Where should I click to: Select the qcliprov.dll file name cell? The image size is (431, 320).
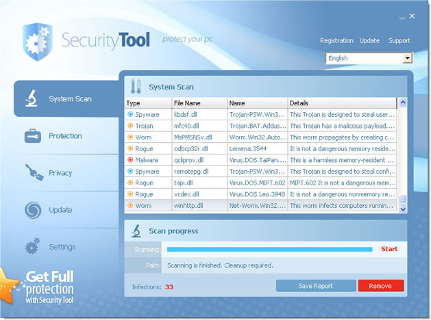point(199,160)
